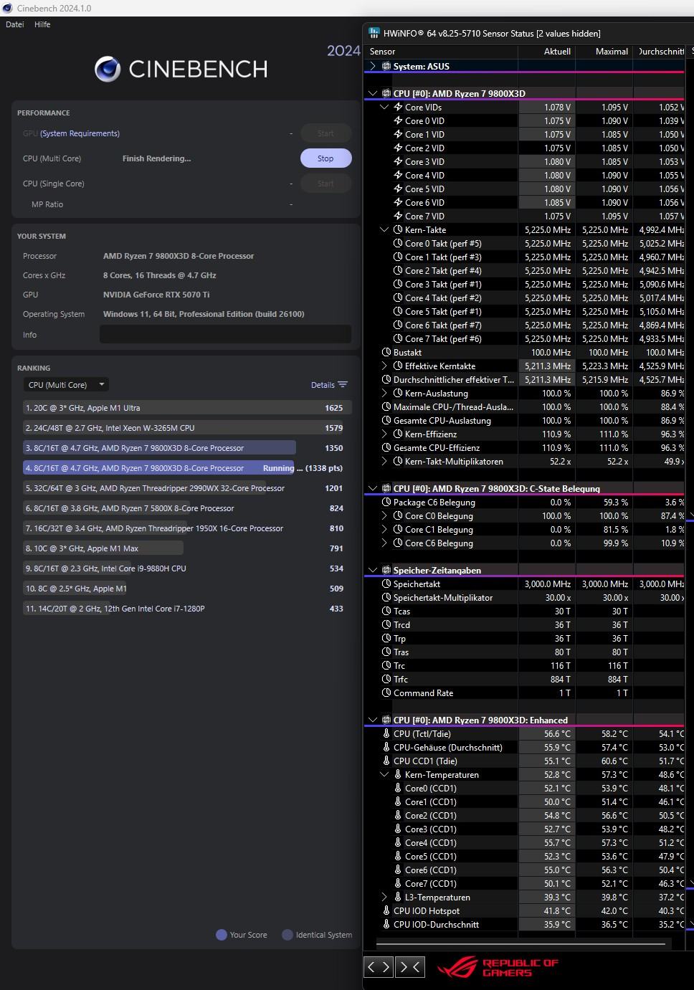Click the clock icon beside Command Rate

pyautogui.click(x=386, y=692)
